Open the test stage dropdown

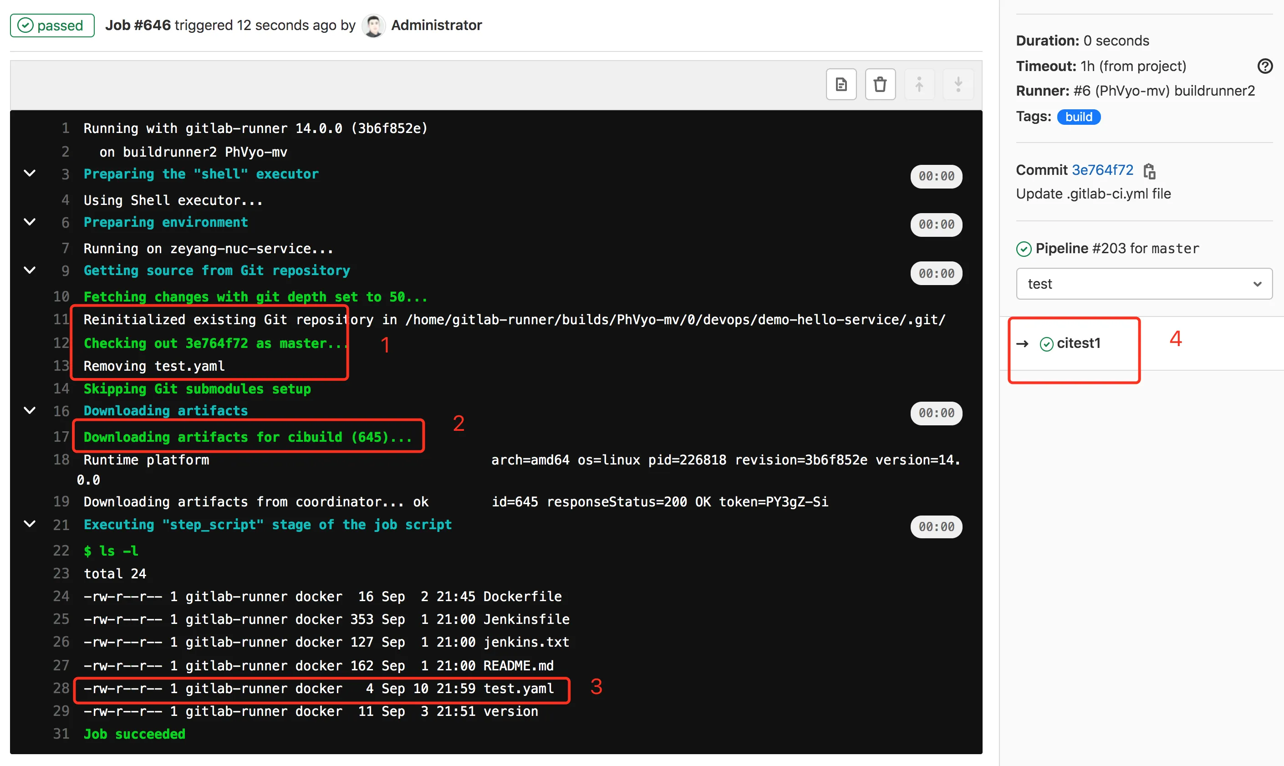[x=1144, y=284]
